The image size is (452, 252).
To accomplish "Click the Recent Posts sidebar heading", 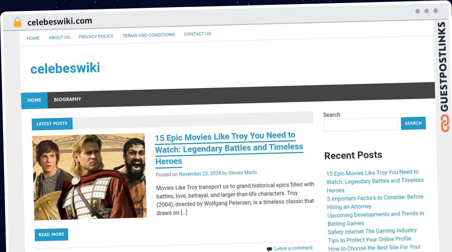I will pos(353,155).
